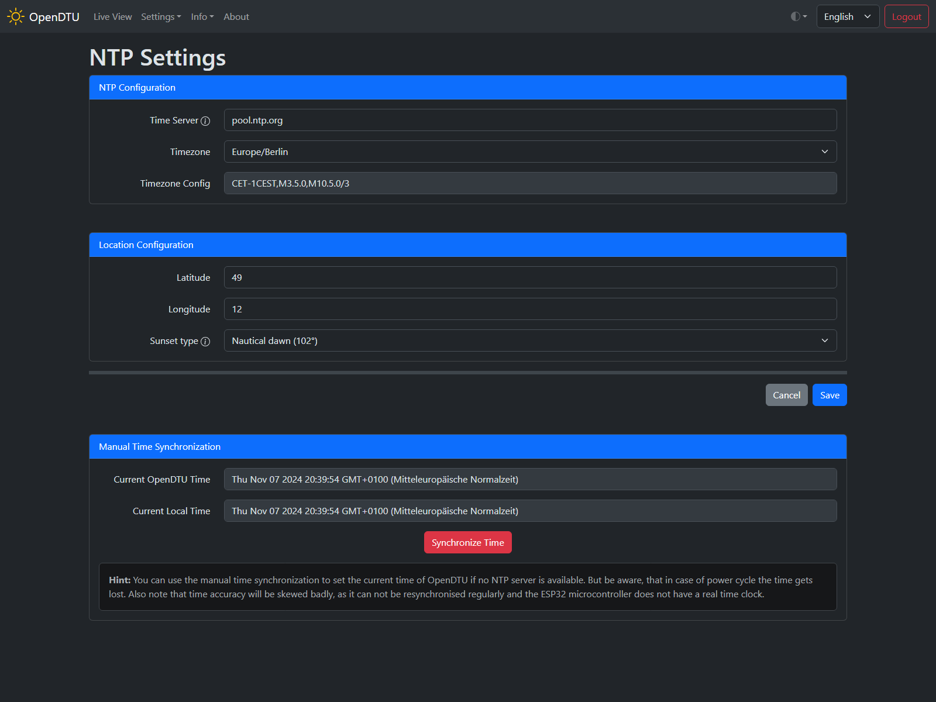The width and height of the screenshot is (936, 702).
Task: Open the Sunset type dropdown
Action: coord(530,340)
